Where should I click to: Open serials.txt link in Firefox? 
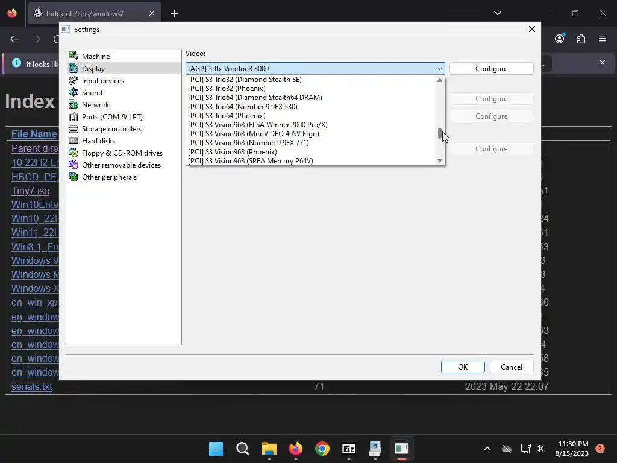pyautogui.click(x=32, y=386)
